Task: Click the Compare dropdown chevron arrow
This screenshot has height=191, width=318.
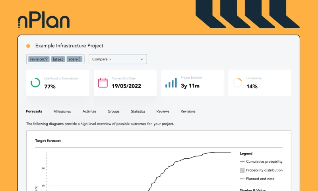Action: (142, 59)
